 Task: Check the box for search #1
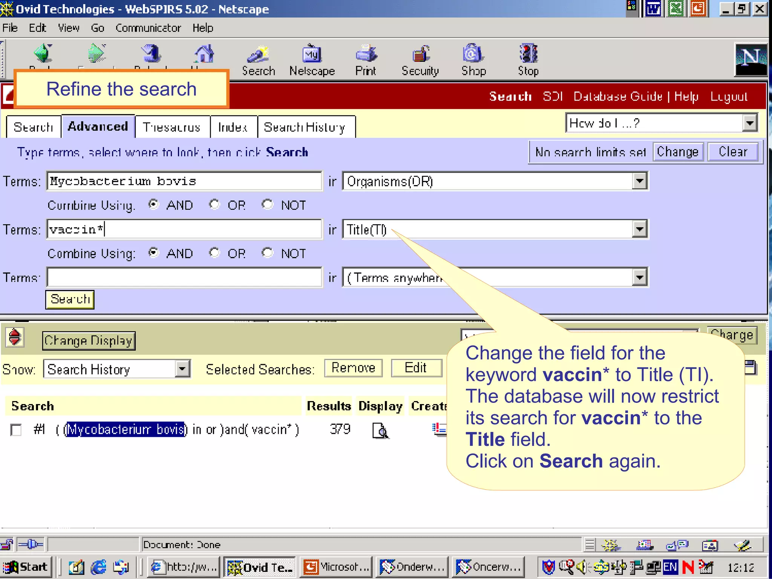coord(16,430)
